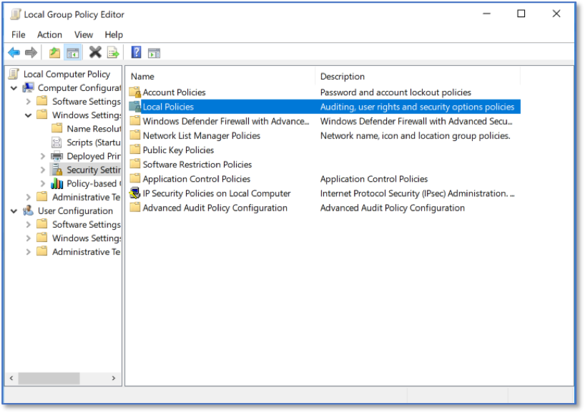Click the Local Policies folder icon
The image size is (585, 413).
point(134,107)
